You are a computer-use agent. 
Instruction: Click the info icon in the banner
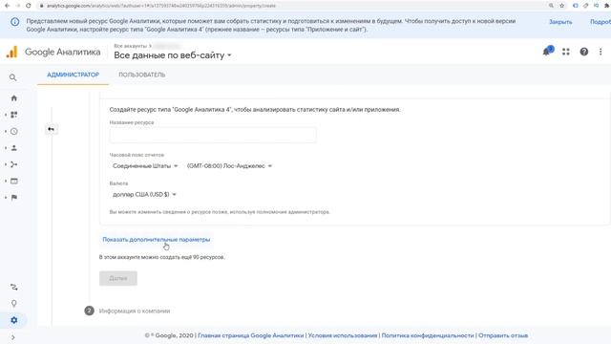(x=15, y=22)
